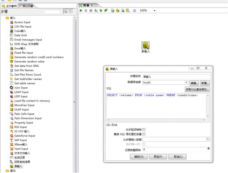Click the Access Input step icon
The width and height of the screenshot is (228, 173).
(x=12, y=22)
